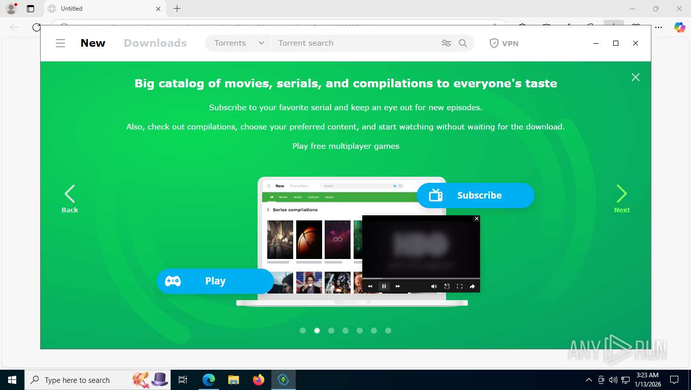The width and height of the screenshot is (691, 390).
Task: Open File Explorer from the taskbar
Action: 233,380
